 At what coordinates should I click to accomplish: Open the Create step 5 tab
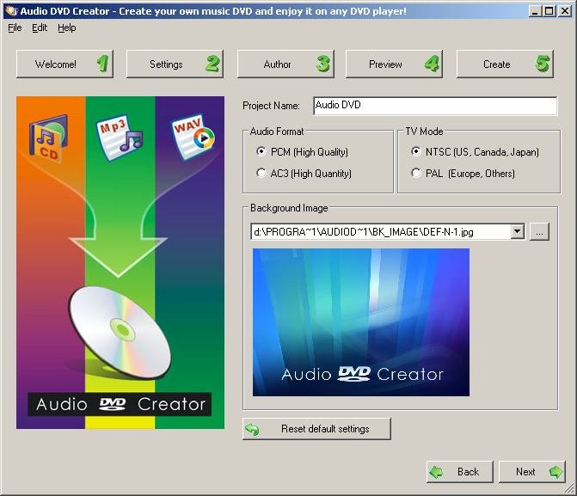tap(505, 64)
